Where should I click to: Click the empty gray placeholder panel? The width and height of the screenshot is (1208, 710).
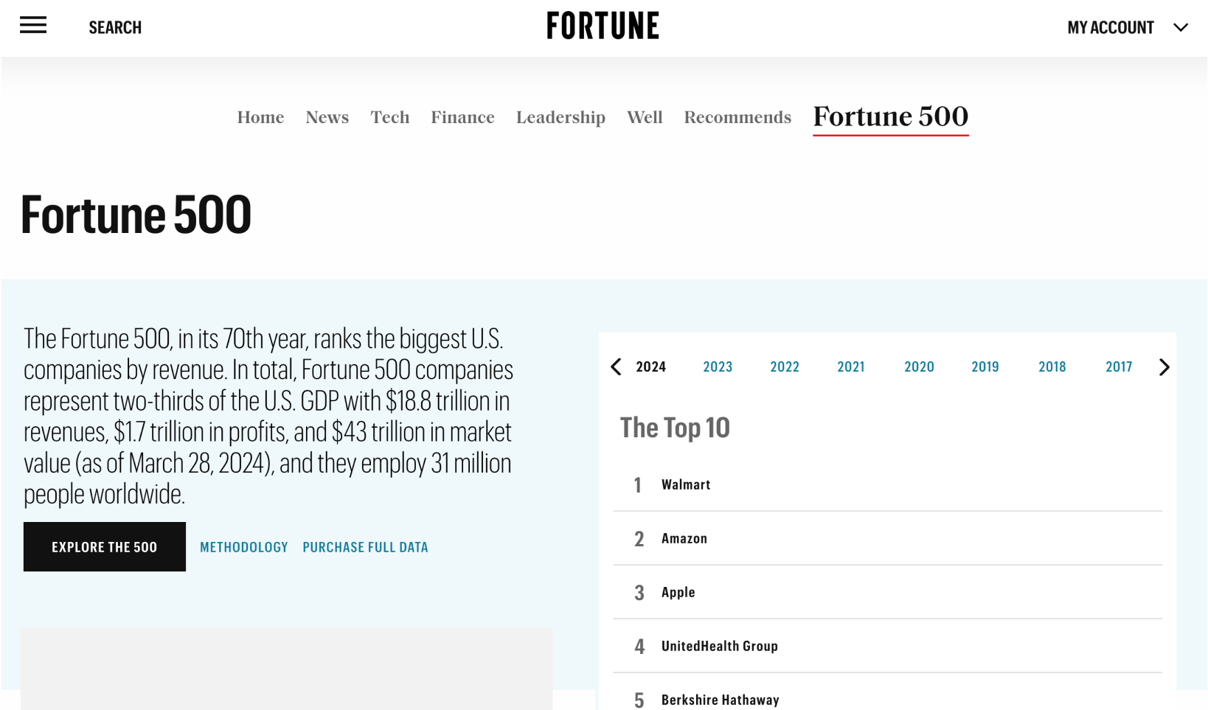(x=286, y=669)
